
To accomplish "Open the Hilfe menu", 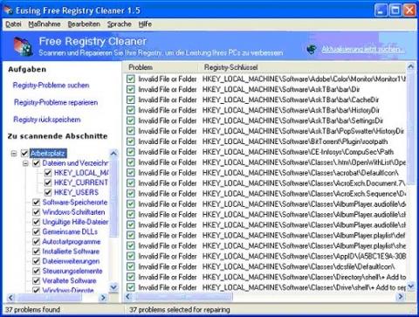I will 145,24.
